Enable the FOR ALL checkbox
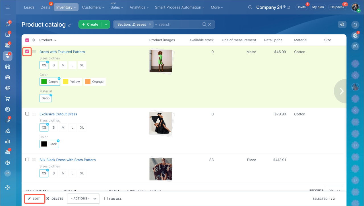Image resolution: width=364 pixels, height=206 pixels. coord(106,199)
